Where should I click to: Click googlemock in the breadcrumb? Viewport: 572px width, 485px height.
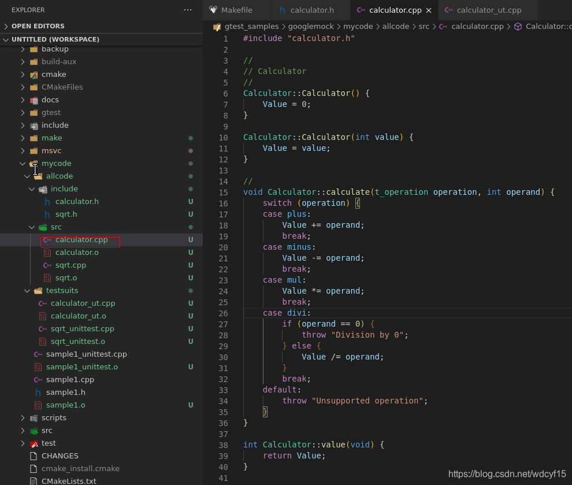(x=311, y=27)
